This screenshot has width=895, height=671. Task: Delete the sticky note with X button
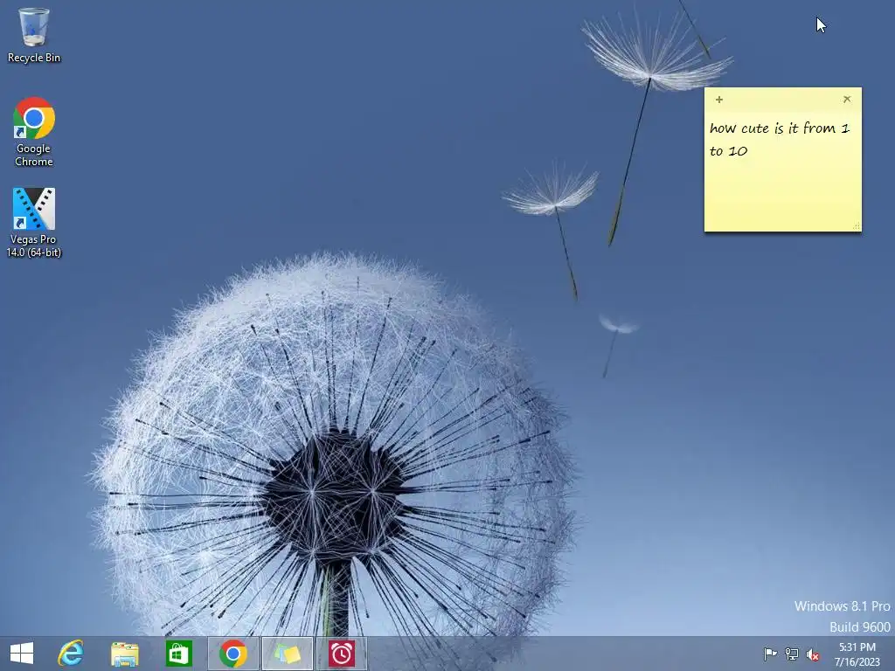pyautogui.click(x=847, y=100)
